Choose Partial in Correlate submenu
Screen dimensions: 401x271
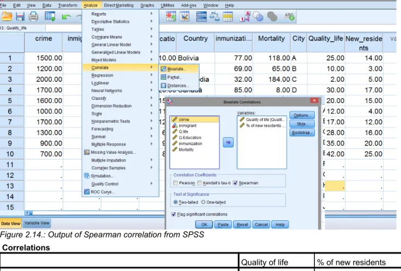(179, 77)
